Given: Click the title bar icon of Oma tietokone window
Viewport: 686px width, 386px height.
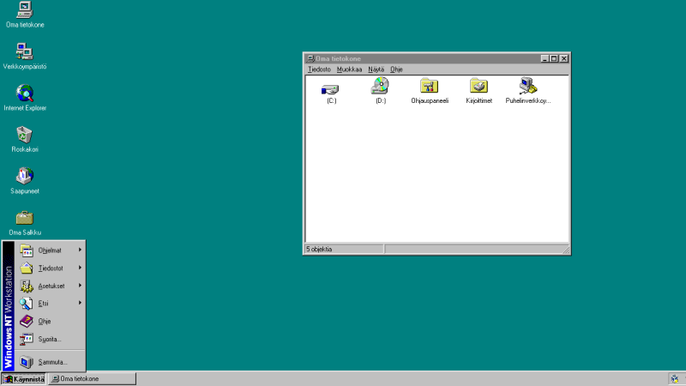Looking at the screenshot, I should (x=310, y=58).
